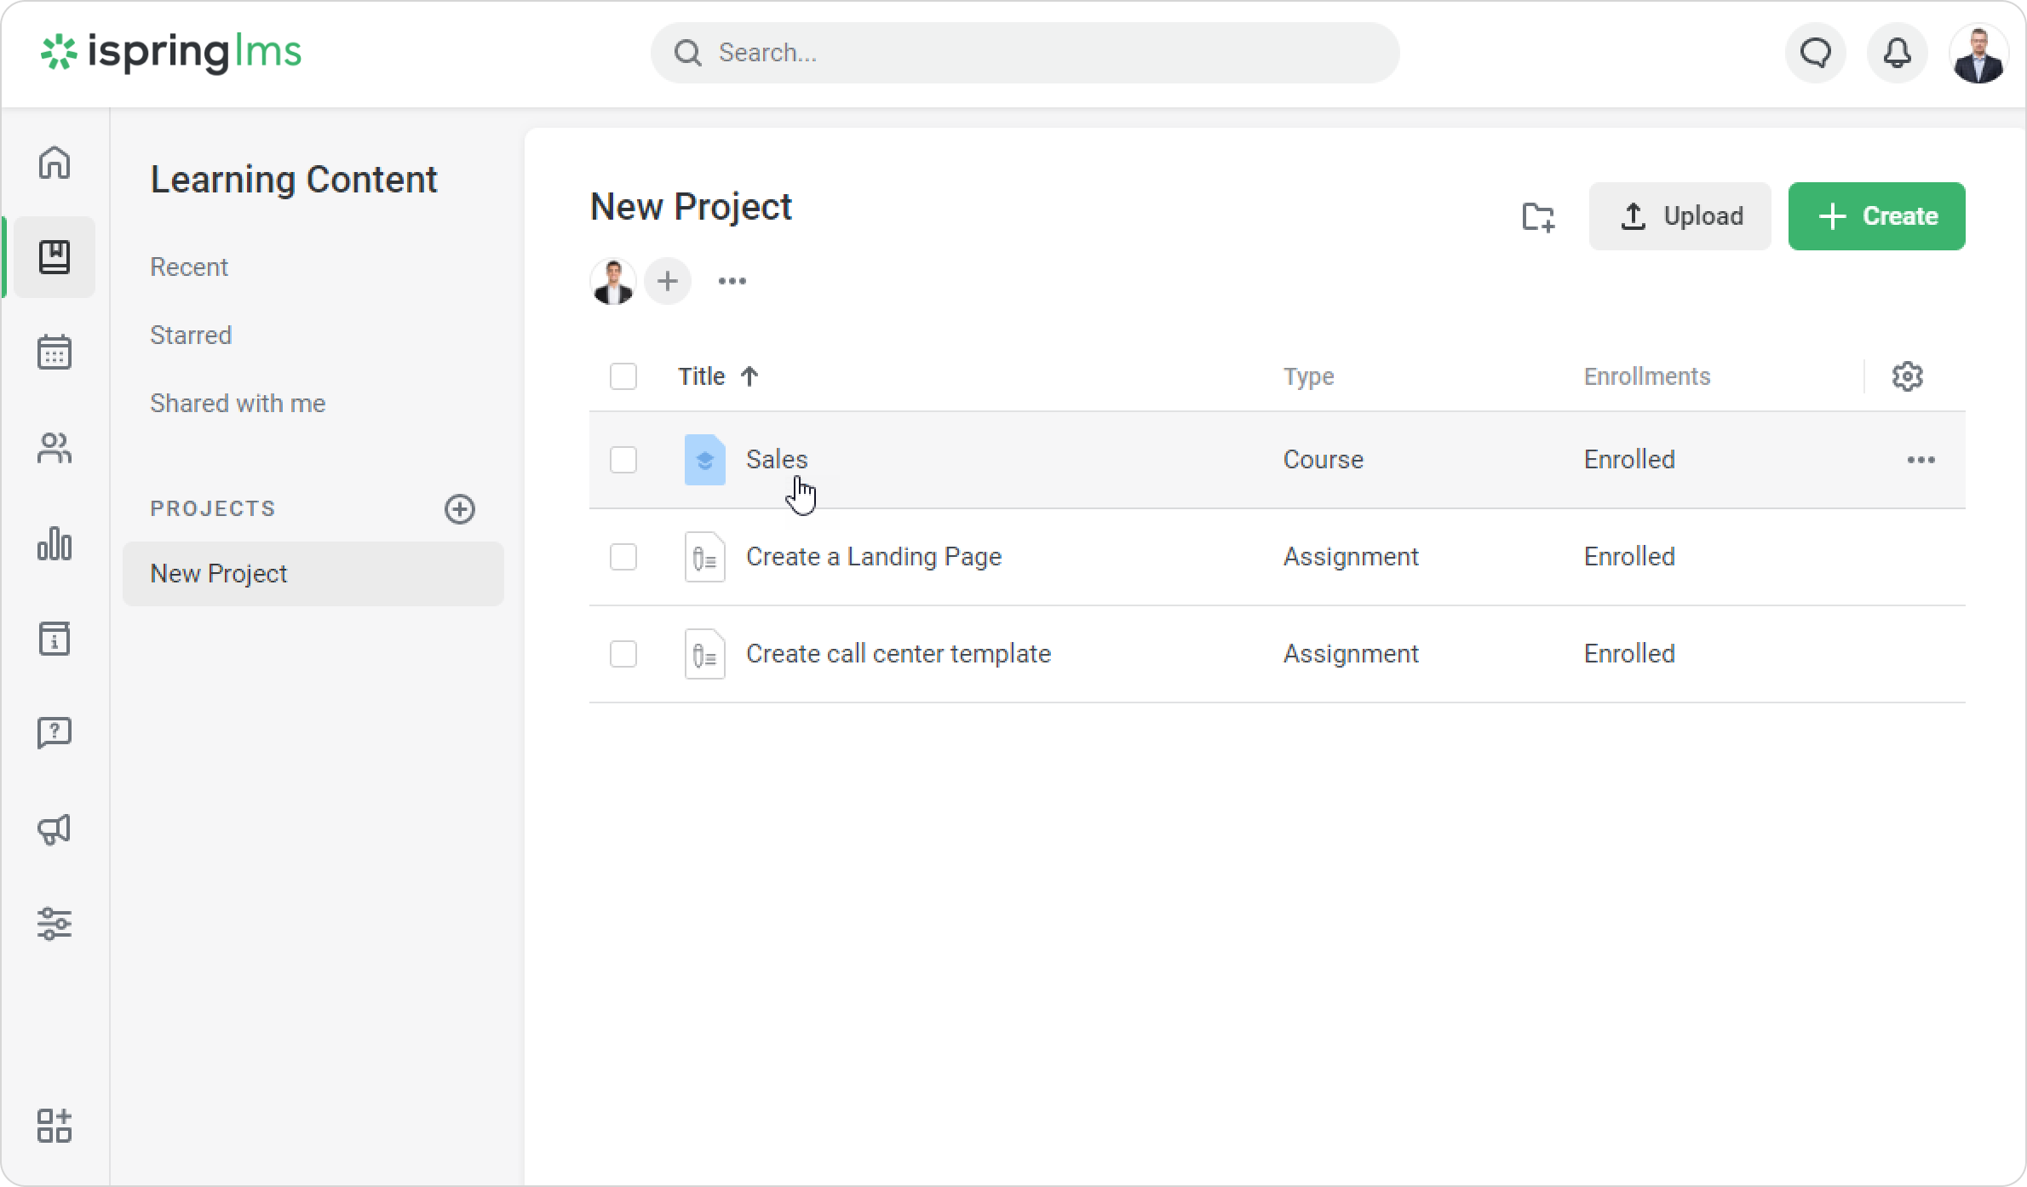Open the chat messages bubble icon
Viewport: 2027px width, 1187px height.
click(1815, 53)
